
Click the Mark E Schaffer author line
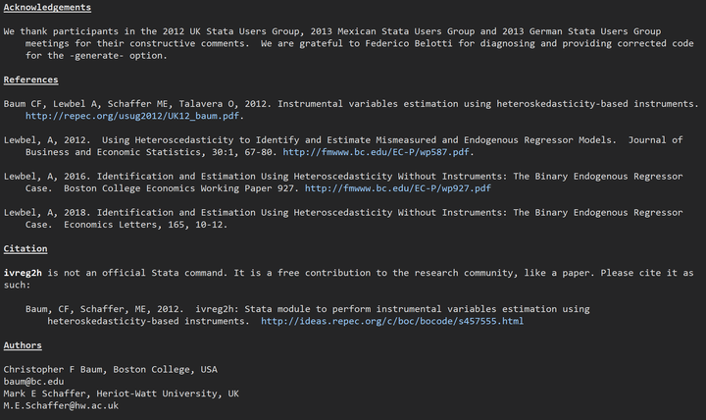(x=121, y=393)
